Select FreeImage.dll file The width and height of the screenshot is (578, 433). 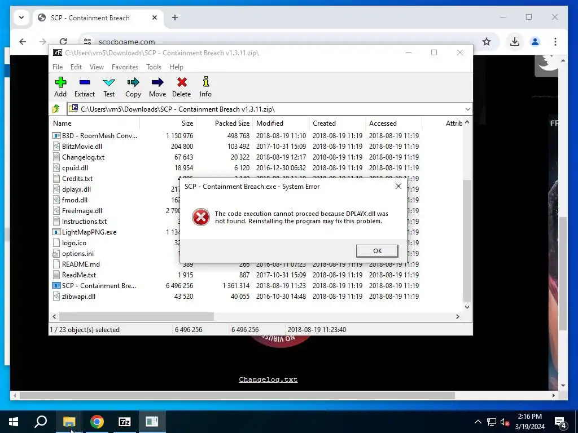click(x=82, y=210)
